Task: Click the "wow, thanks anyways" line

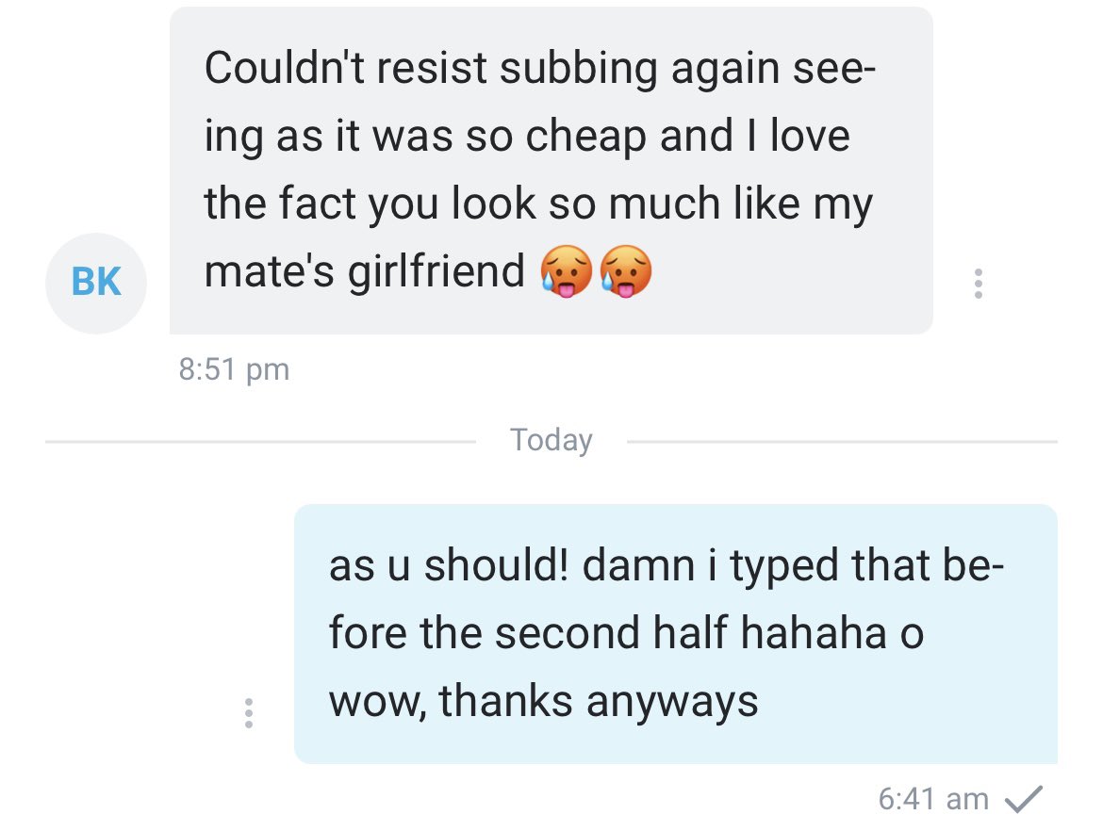Action: pyautogui.click(x=544, y=702)
